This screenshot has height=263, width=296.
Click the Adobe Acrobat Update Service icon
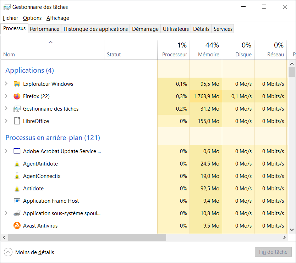click(x=17, y=151)
